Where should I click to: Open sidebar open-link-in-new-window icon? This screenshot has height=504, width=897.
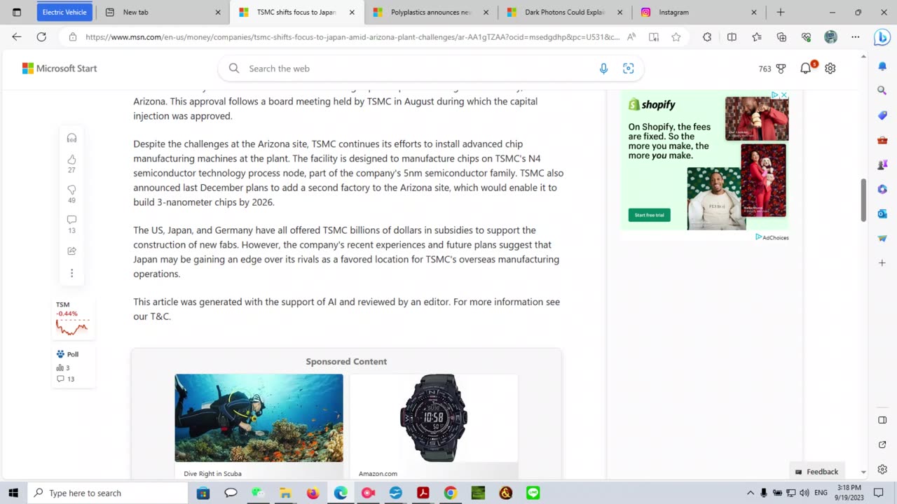click(882, 444)
